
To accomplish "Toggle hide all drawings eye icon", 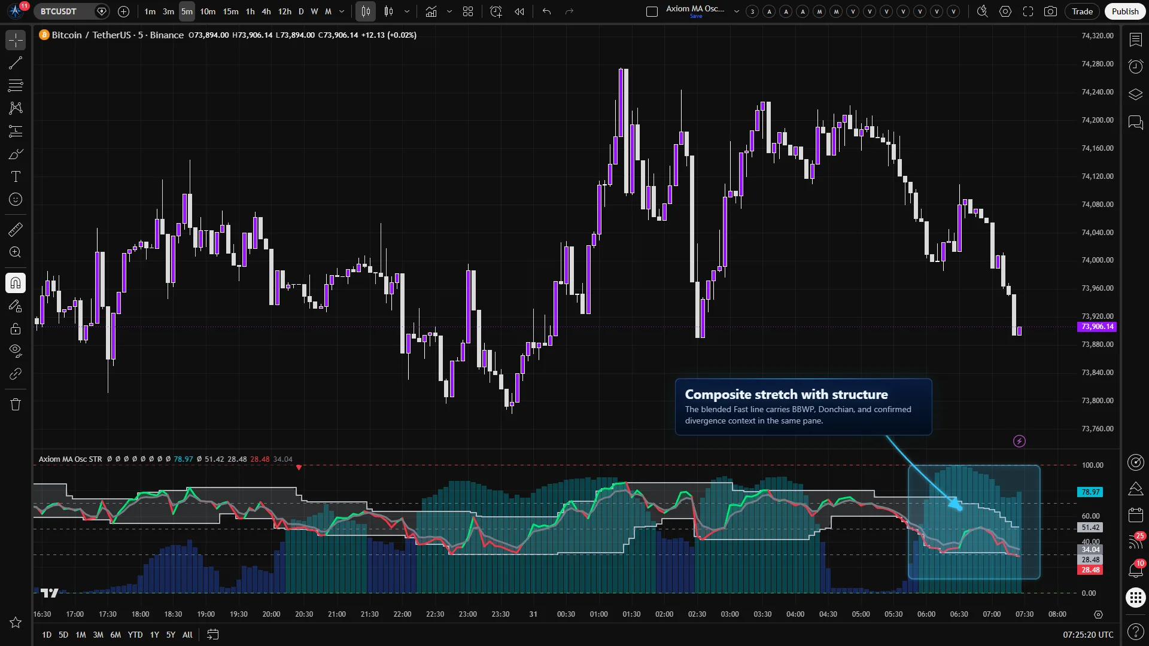I will [x=16, y=351].
